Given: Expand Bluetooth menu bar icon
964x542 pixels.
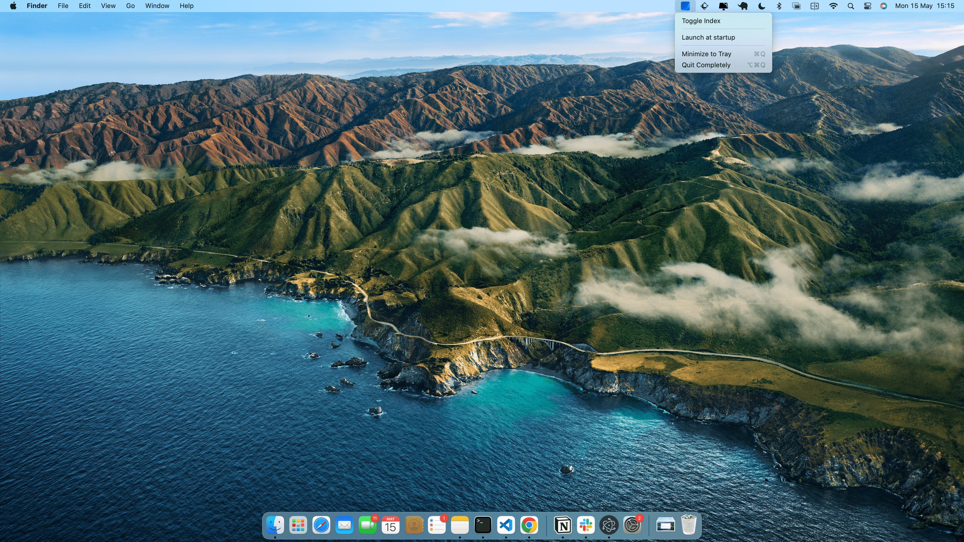Looking at the screenshot, I should click(779, 6).
